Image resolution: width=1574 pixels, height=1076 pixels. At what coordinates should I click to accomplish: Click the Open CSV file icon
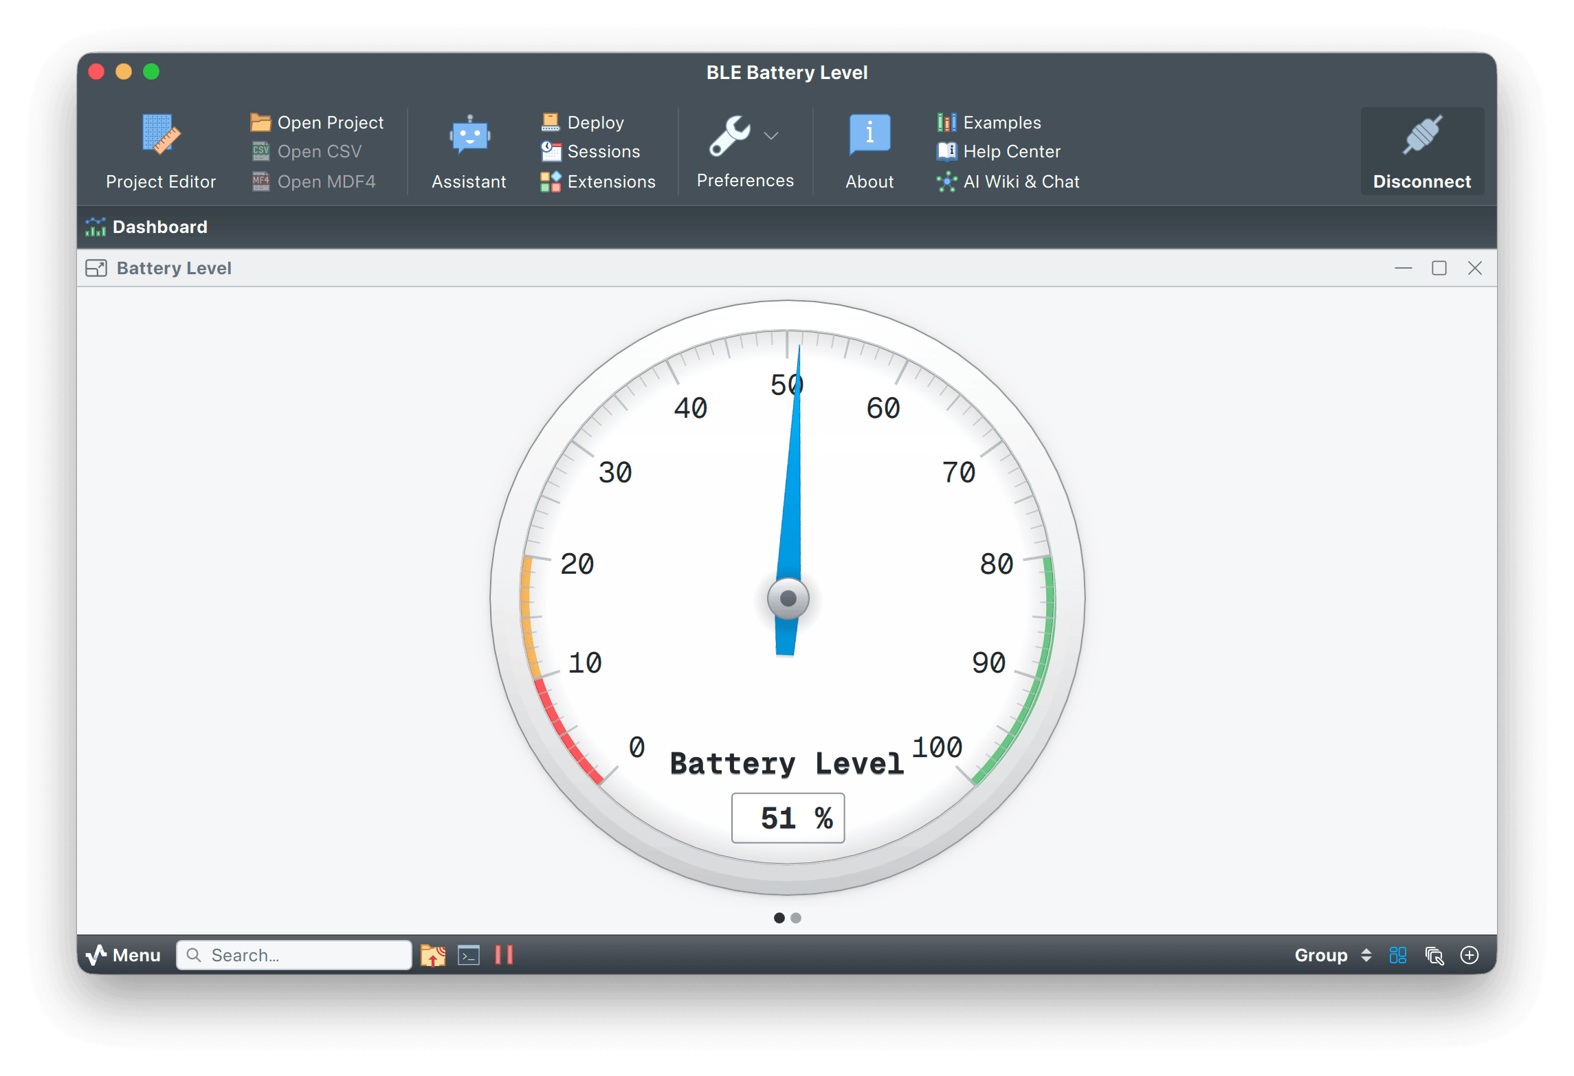pyautogui.click(x=261, y=151)
